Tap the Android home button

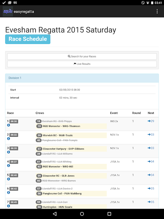pos(82,214)
